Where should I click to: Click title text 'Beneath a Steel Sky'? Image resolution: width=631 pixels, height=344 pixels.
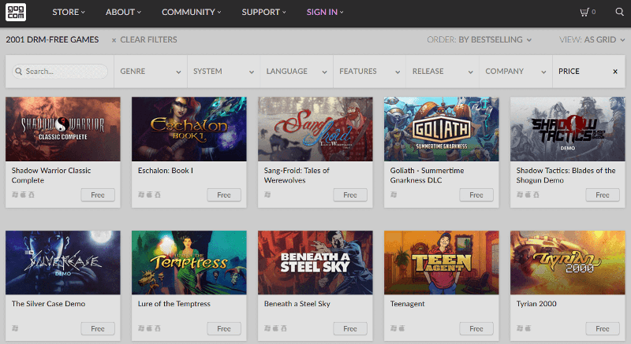(297, 304)
